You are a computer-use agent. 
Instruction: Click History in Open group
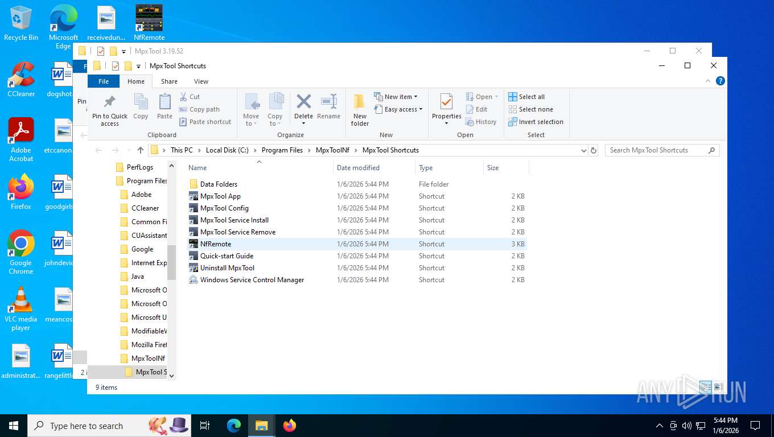481,122
